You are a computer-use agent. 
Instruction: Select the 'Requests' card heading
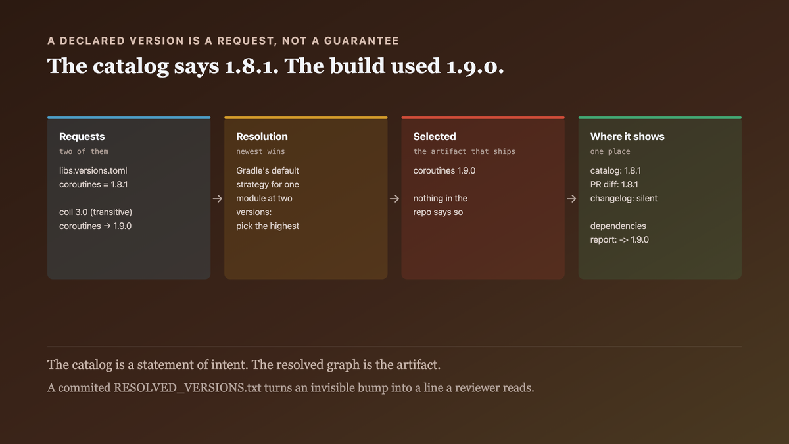pyautogui.click(x=82, y=137)
